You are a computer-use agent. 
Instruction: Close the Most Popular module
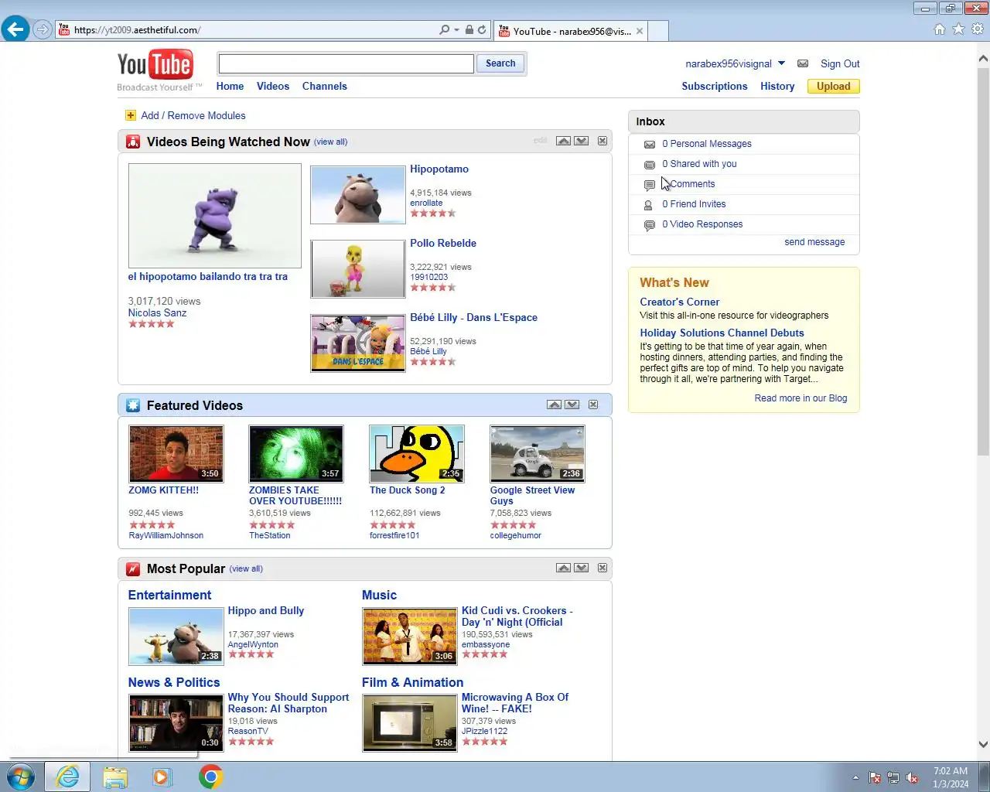[603, 568]
